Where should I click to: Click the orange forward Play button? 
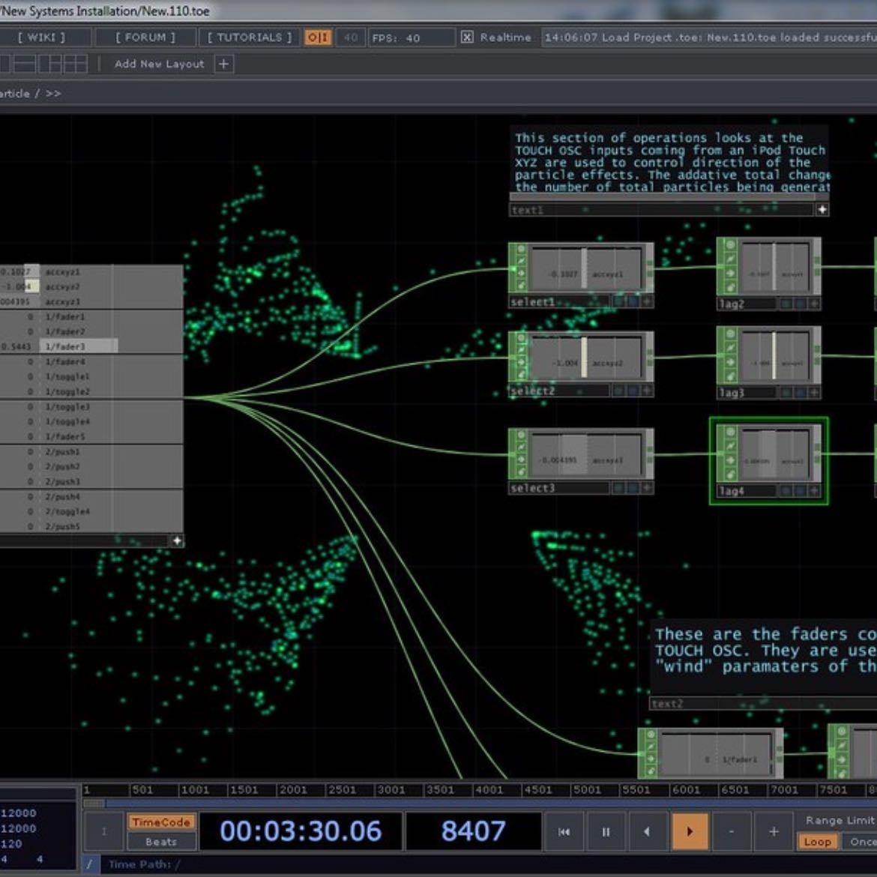pyautogui.click(x=689, y=832)
